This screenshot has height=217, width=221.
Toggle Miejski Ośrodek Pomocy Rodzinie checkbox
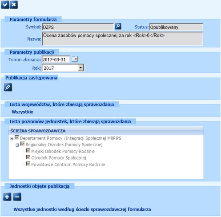pos(28,150)
